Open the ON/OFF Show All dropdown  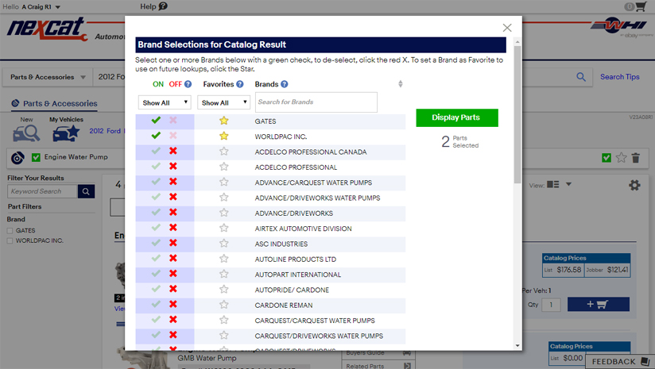coord(165,102)
